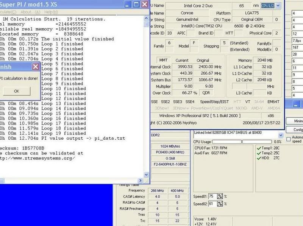Click the minimize icon on blue title bar at right
303x226 pixels.
(x=296, y=104)
